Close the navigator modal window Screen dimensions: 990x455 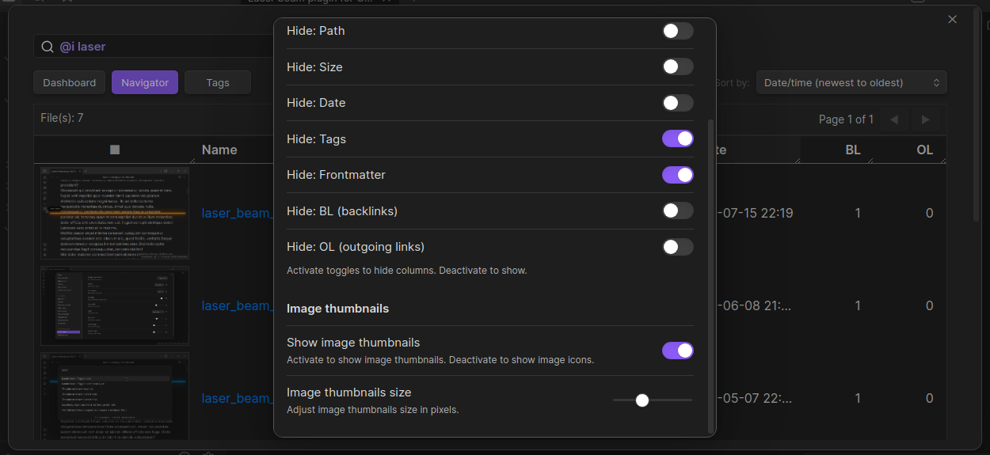(x=953, y=19)
